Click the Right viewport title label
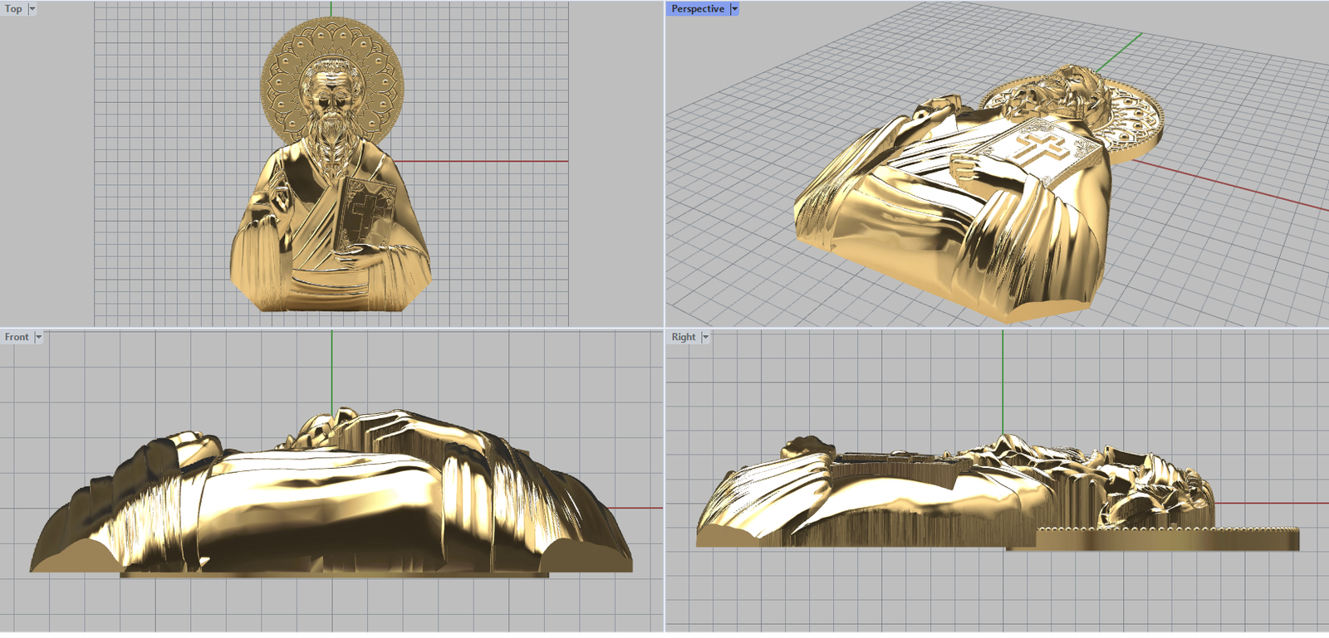This screenshot has height=638, width=1329. (683, 337)
